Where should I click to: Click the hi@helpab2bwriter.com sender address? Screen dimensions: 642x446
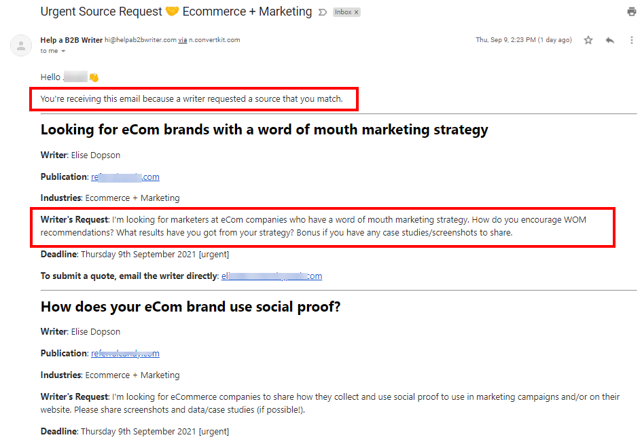coord(140,40)
